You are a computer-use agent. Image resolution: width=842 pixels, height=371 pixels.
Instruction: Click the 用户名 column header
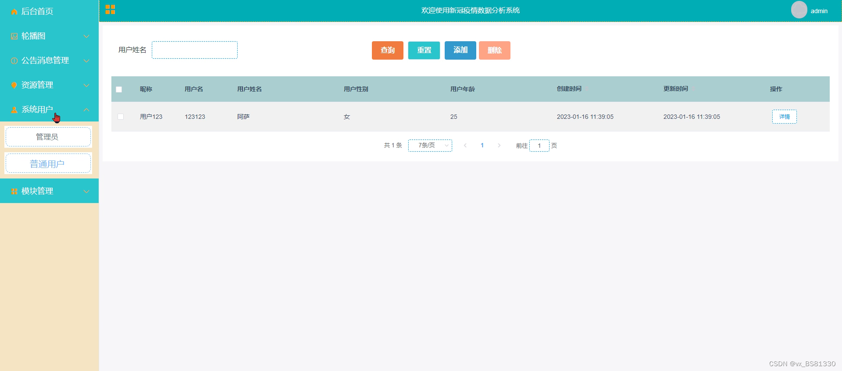coord(194,89)
